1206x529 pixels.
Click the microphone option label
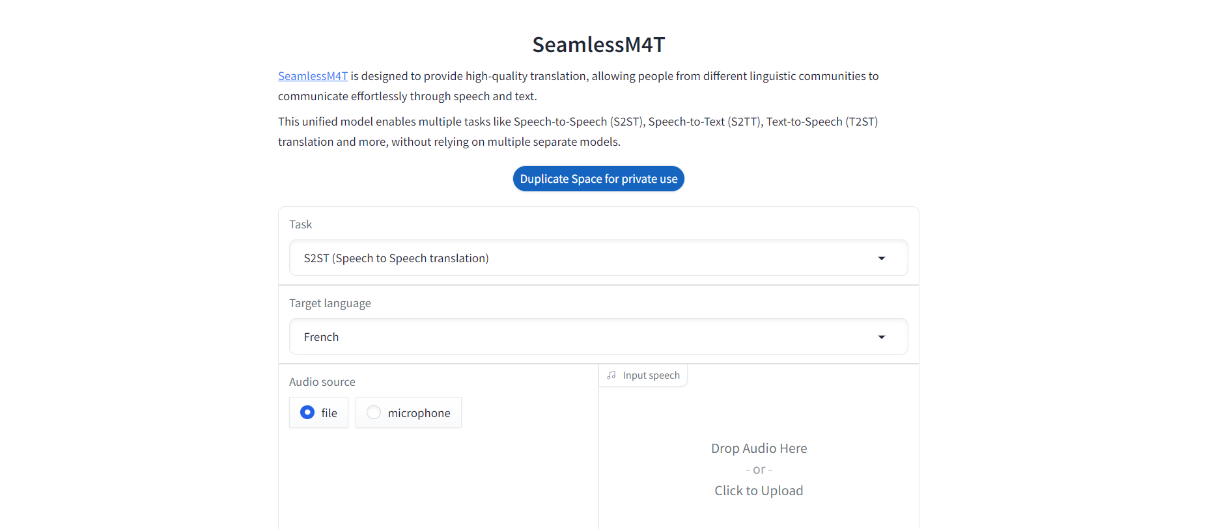pos(419,412)
